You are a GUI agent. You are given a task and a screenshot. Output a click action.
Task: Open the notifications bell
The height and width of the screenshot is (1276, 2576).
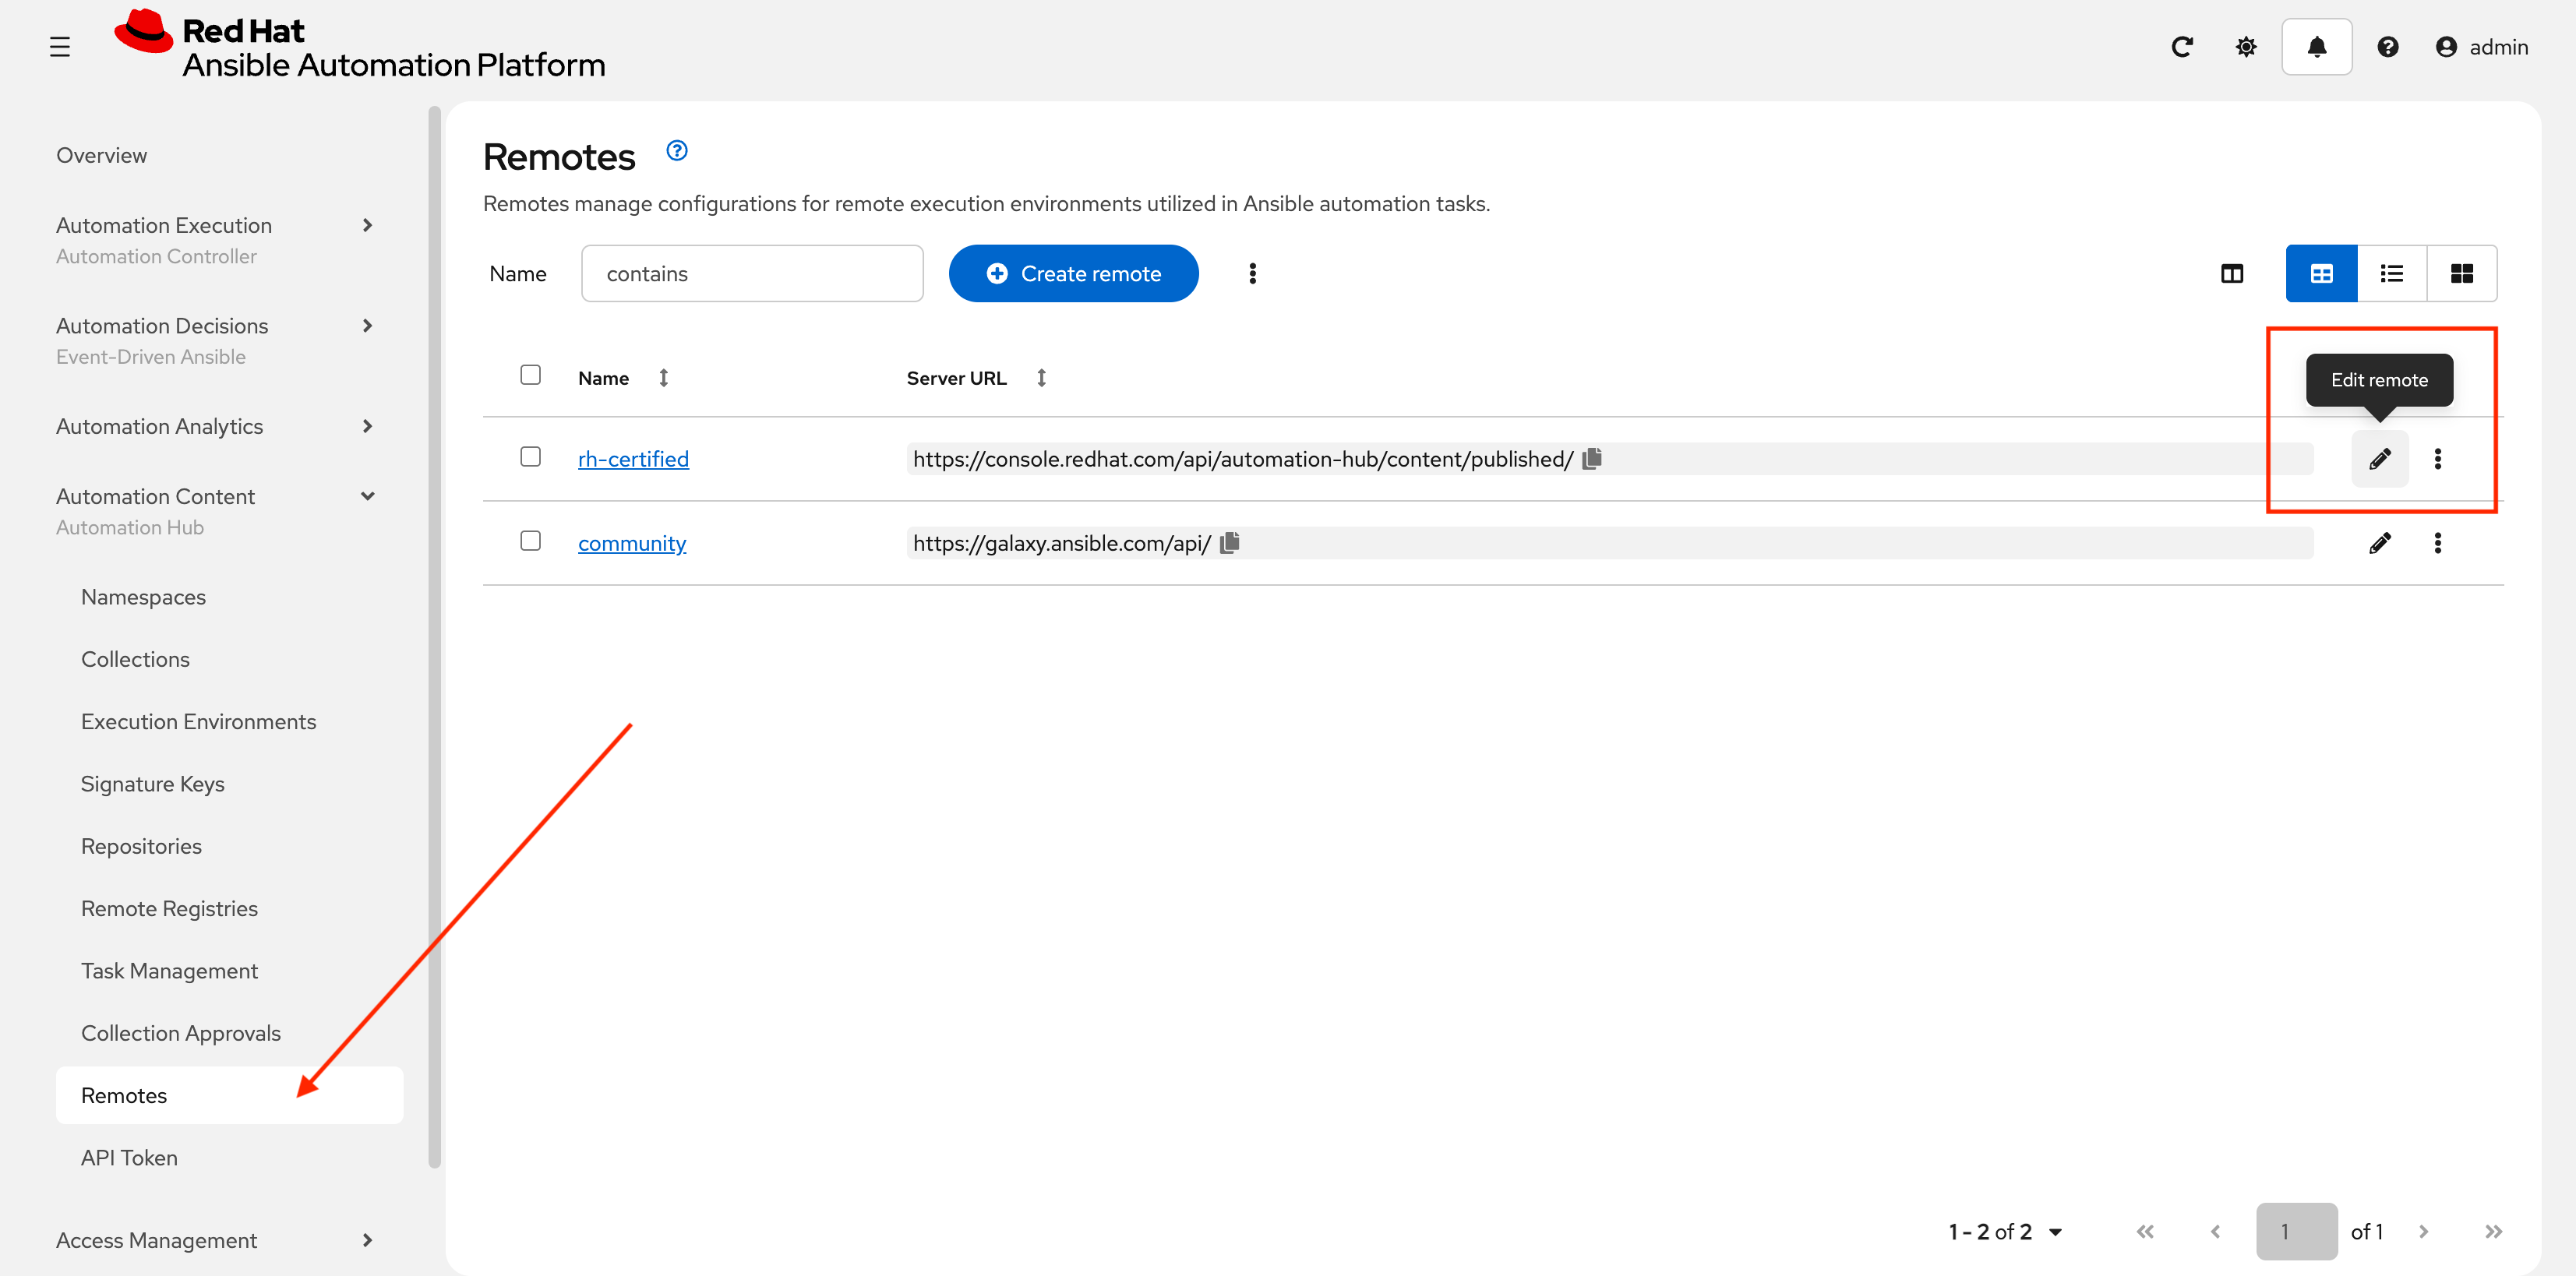2317,46
